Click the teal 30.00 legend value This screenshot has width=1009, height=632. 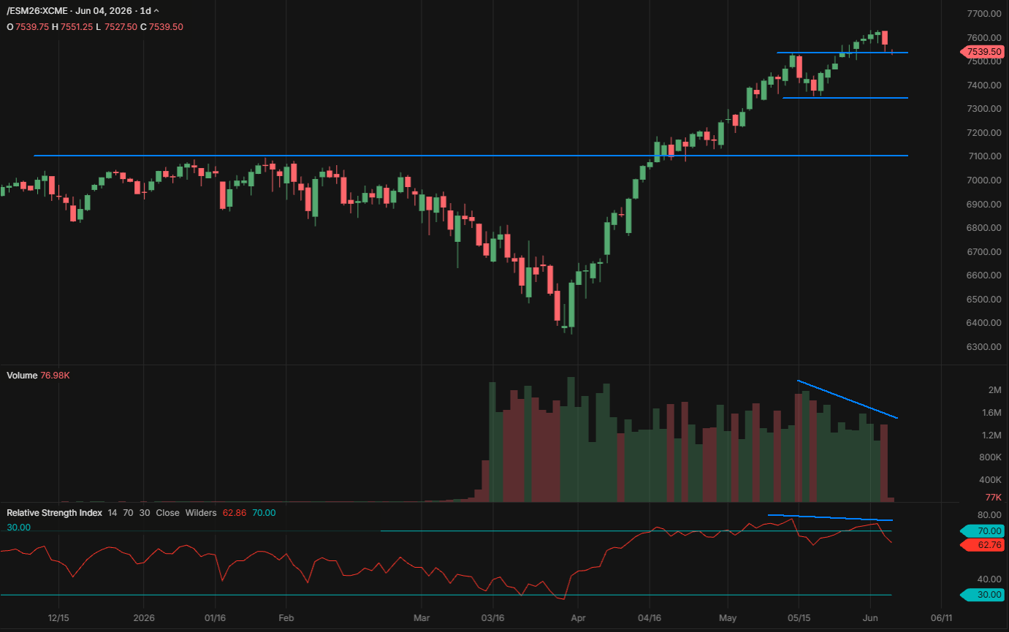(x=18, y=527)
